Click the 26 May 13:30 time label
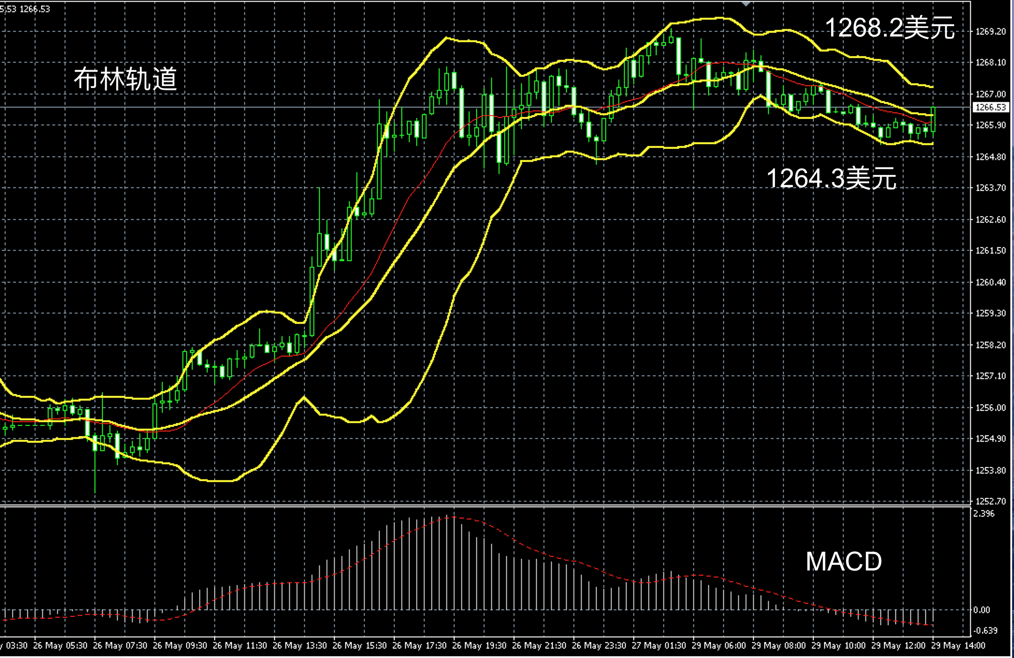Screen dimensions: 1014x658 coord(299,645)
